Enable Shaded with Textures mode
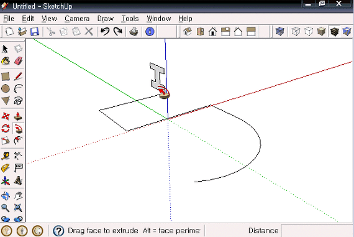This screenshot has height=237, width=354. click(x=334, y=32)
